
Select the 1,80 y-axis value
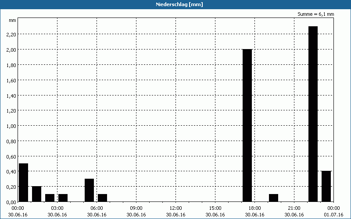[x=12, y=65]
